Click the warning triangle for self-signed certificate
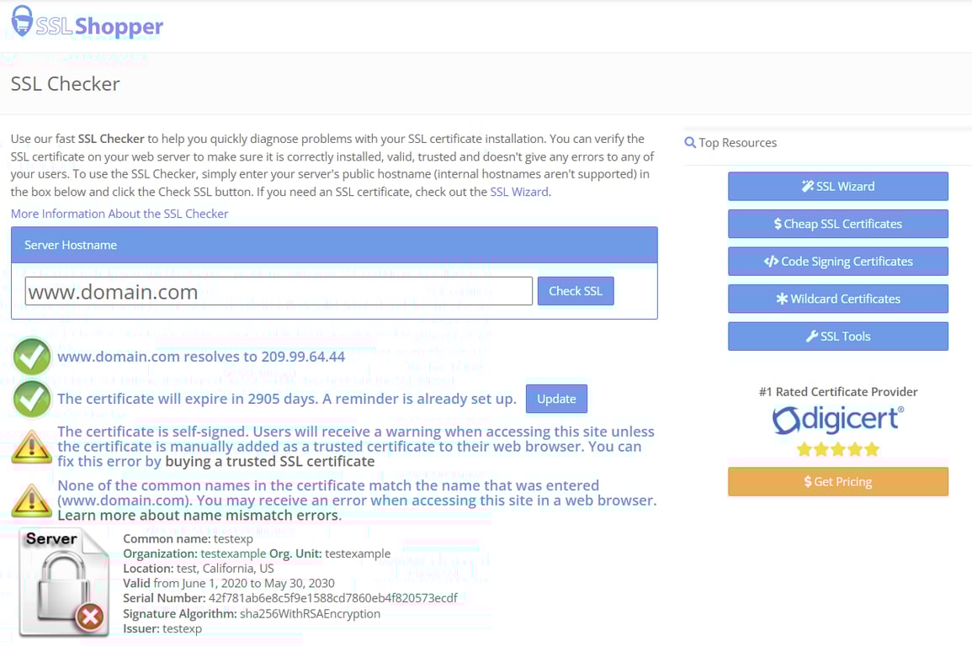 31,447
